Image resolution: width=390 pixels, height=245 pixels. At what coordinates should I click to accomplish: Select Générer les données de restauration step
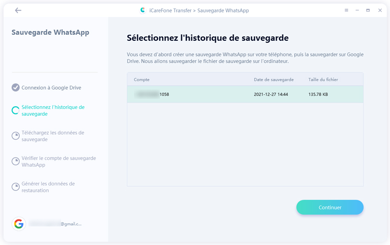pyautogui.click(x=48, y=187)
